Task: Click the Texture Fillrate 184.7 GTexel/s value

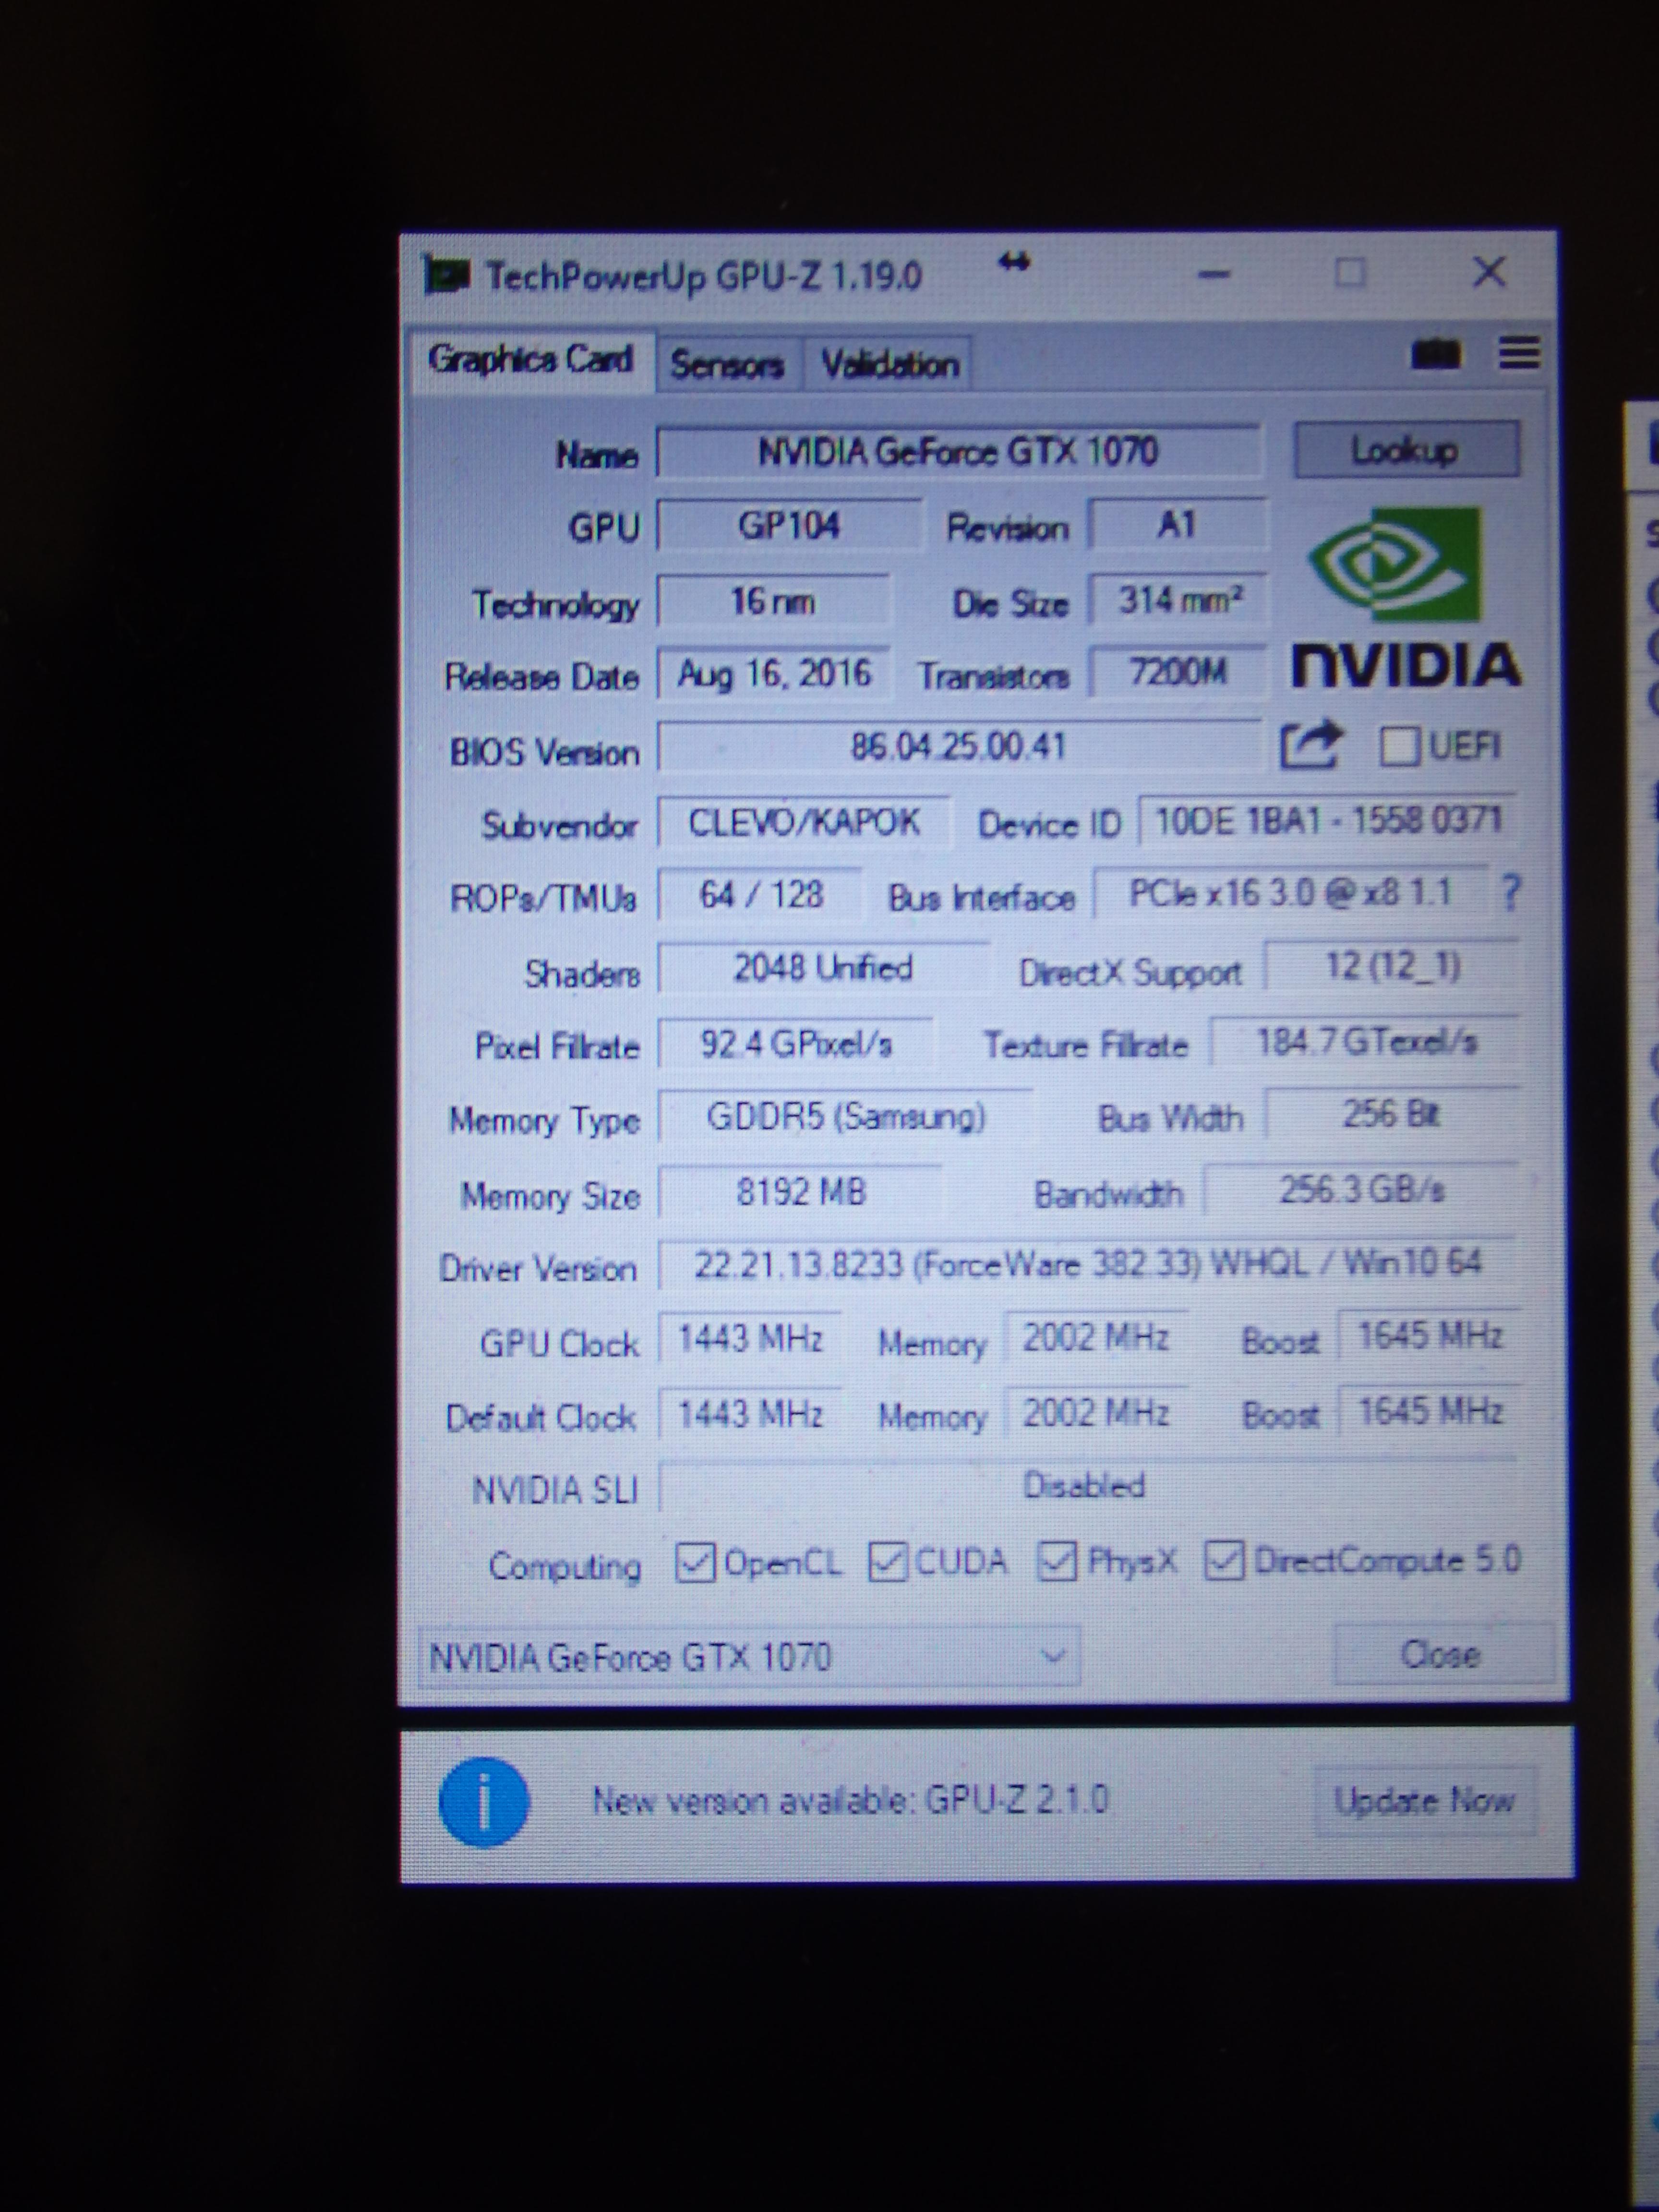Action: pos(1366,1042)
